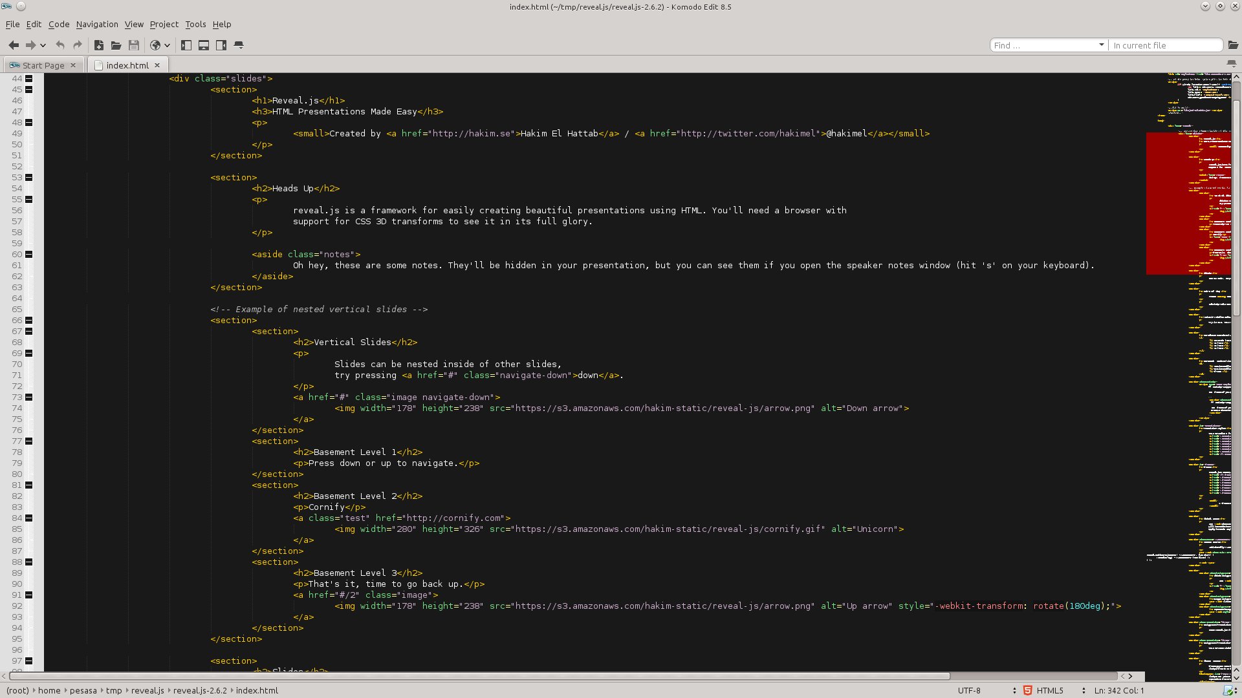This screenshot has height=698, width=1242.
Task: Click 'reveal.js-2.6.2' breadcrumb segment
Action: pyautogui.click(x=200, y=690)
